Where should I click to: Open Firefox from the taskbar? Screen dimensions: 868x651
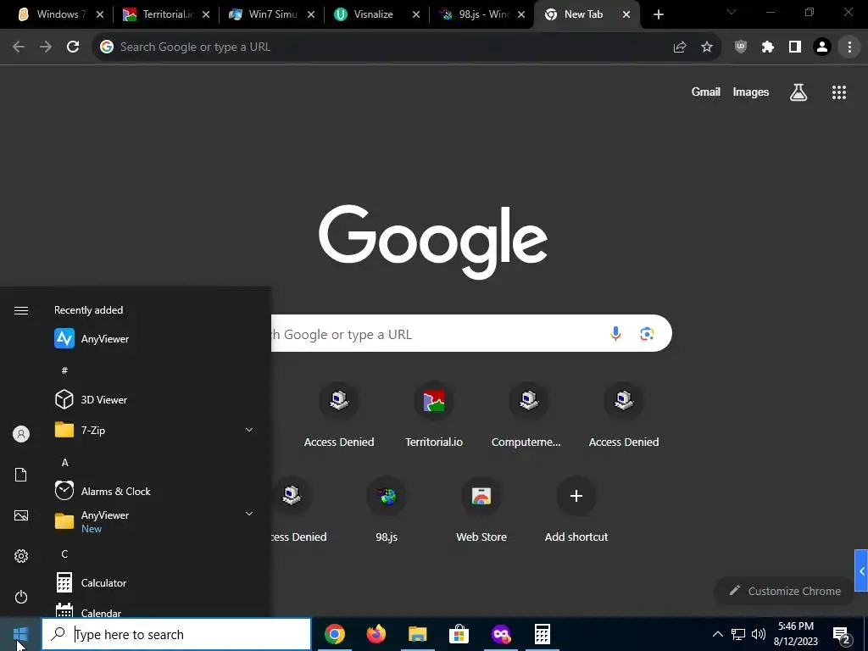click(376, 634)
